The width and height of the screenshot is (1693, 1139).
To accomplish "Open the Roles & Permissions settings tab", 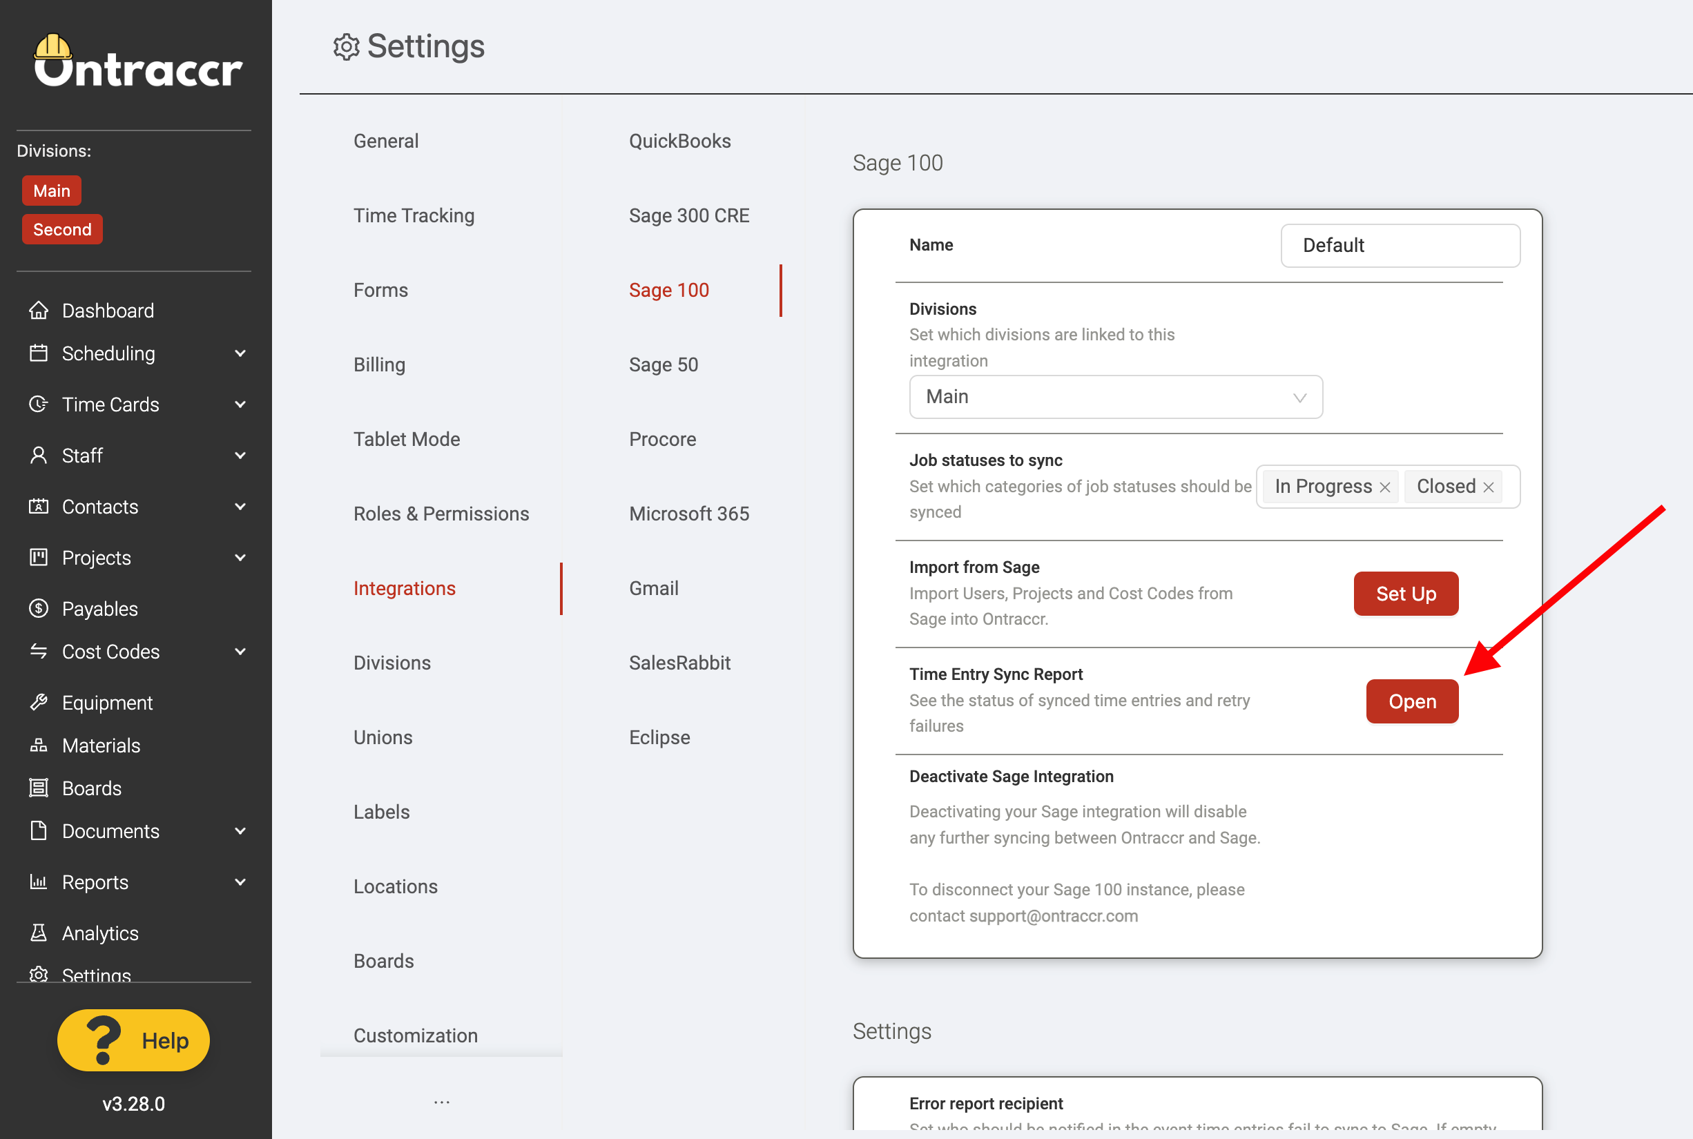I will [441, 514].
